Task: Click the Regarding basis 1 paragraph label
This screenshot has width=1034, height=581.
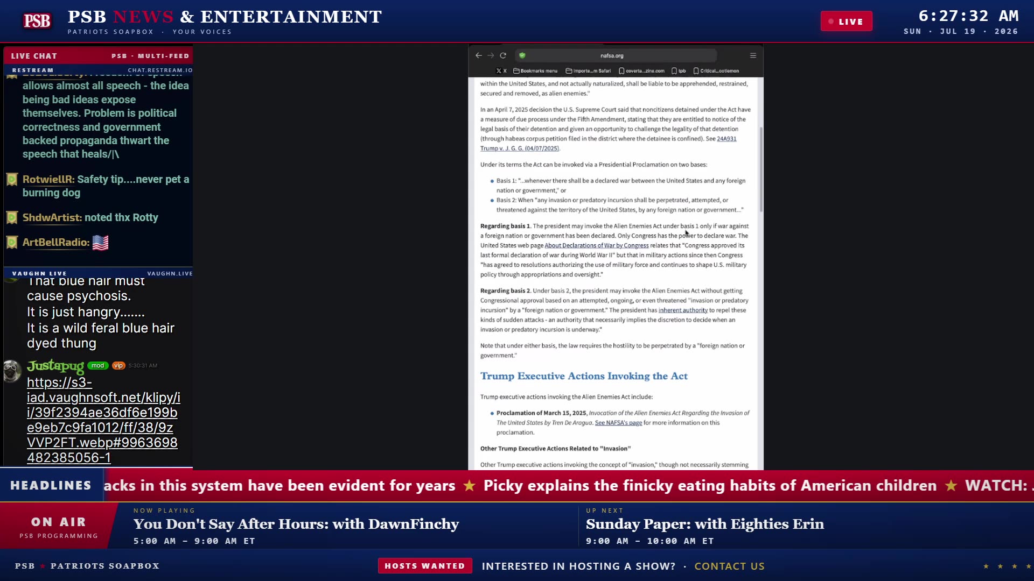Action: pyautogui.click(x=505, y=226)
